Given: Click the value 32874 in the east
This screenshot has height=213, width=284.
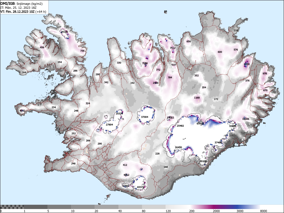Looking at the screenshot, I should [x=233, y=126].
